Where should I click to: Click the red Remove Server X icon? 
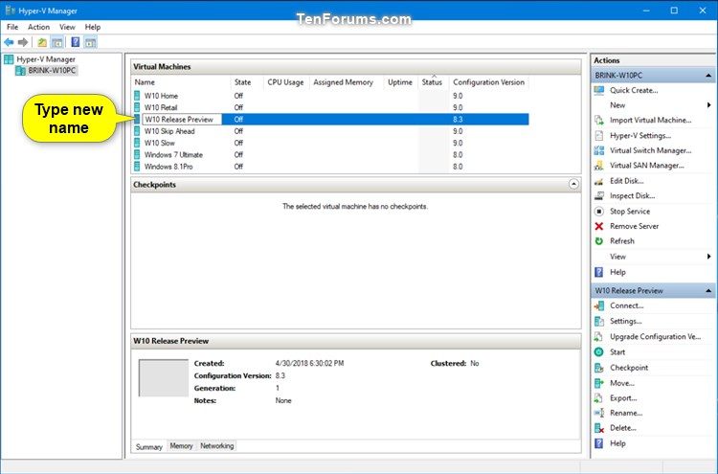pos(599,226)
